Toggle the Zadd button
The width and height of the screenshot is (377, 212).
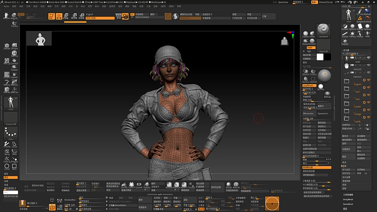tap(311, 48)
